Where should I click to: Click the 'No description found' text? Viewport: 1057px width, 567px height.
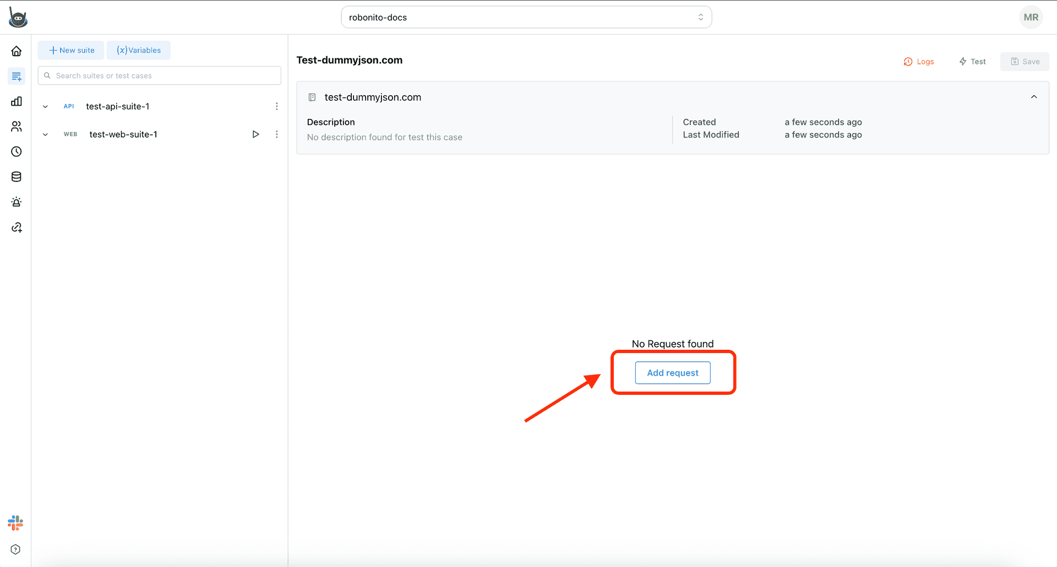(385, 137)
